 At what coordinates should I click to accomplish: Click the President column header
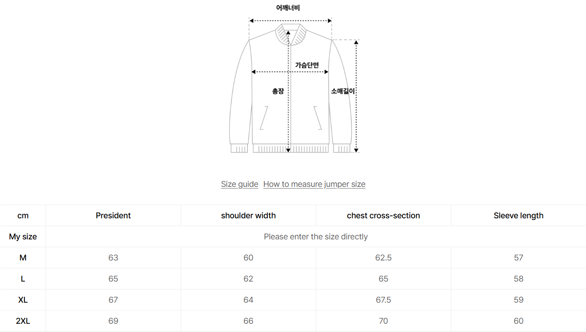point(113,216)
